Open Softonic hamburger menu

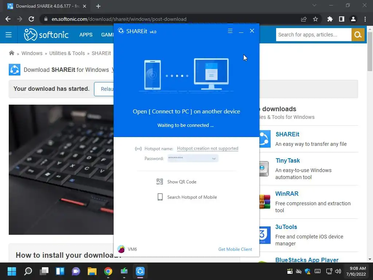coord(9,35)
